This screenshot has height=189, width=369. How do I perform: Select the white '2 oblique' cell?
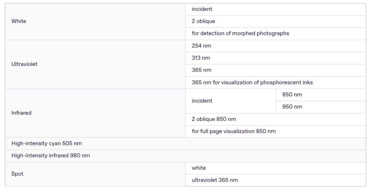[x=203, y=21]
